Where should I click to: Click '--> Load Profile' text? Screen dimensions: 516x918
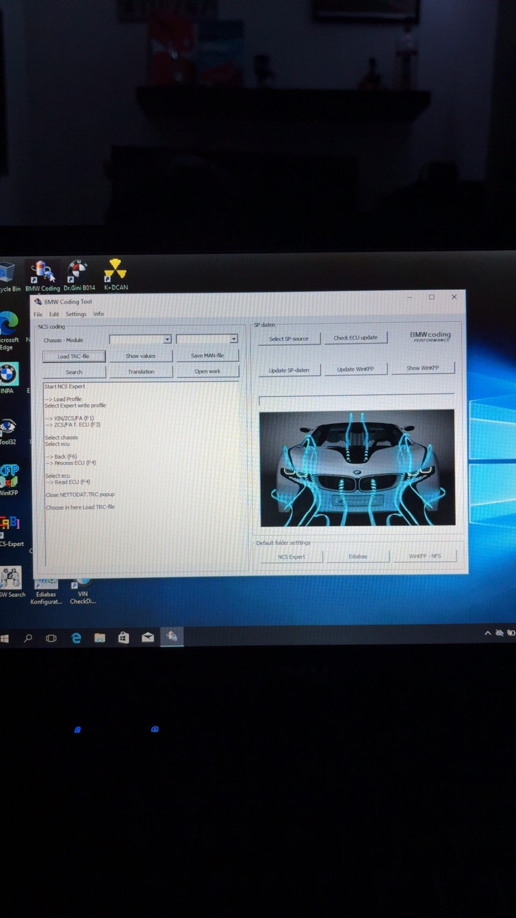63,399
